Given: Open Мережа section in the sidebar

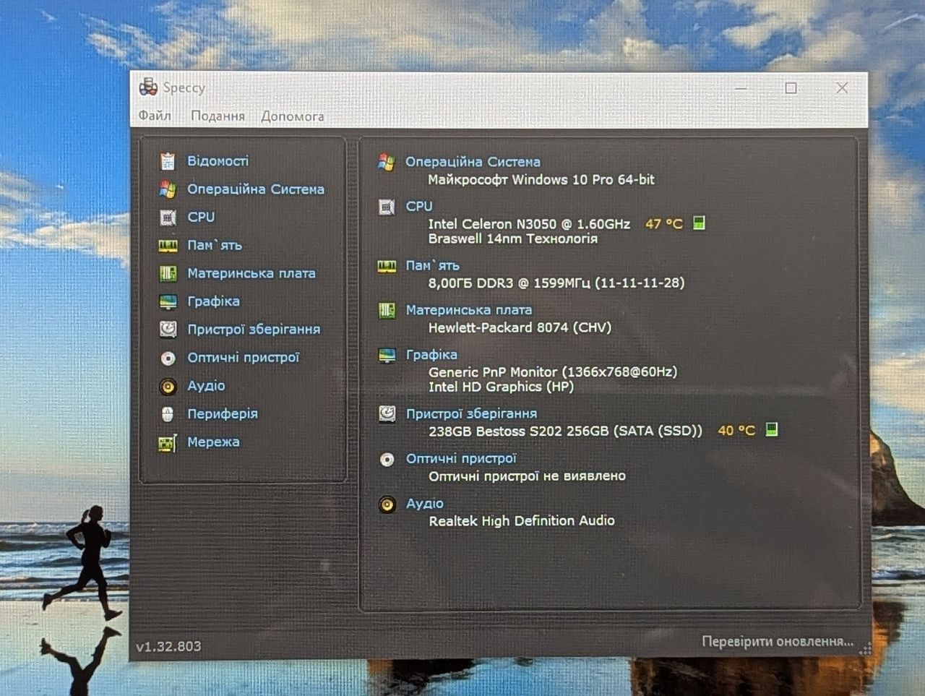Looking at the screenshot, I should pos(212,442).
